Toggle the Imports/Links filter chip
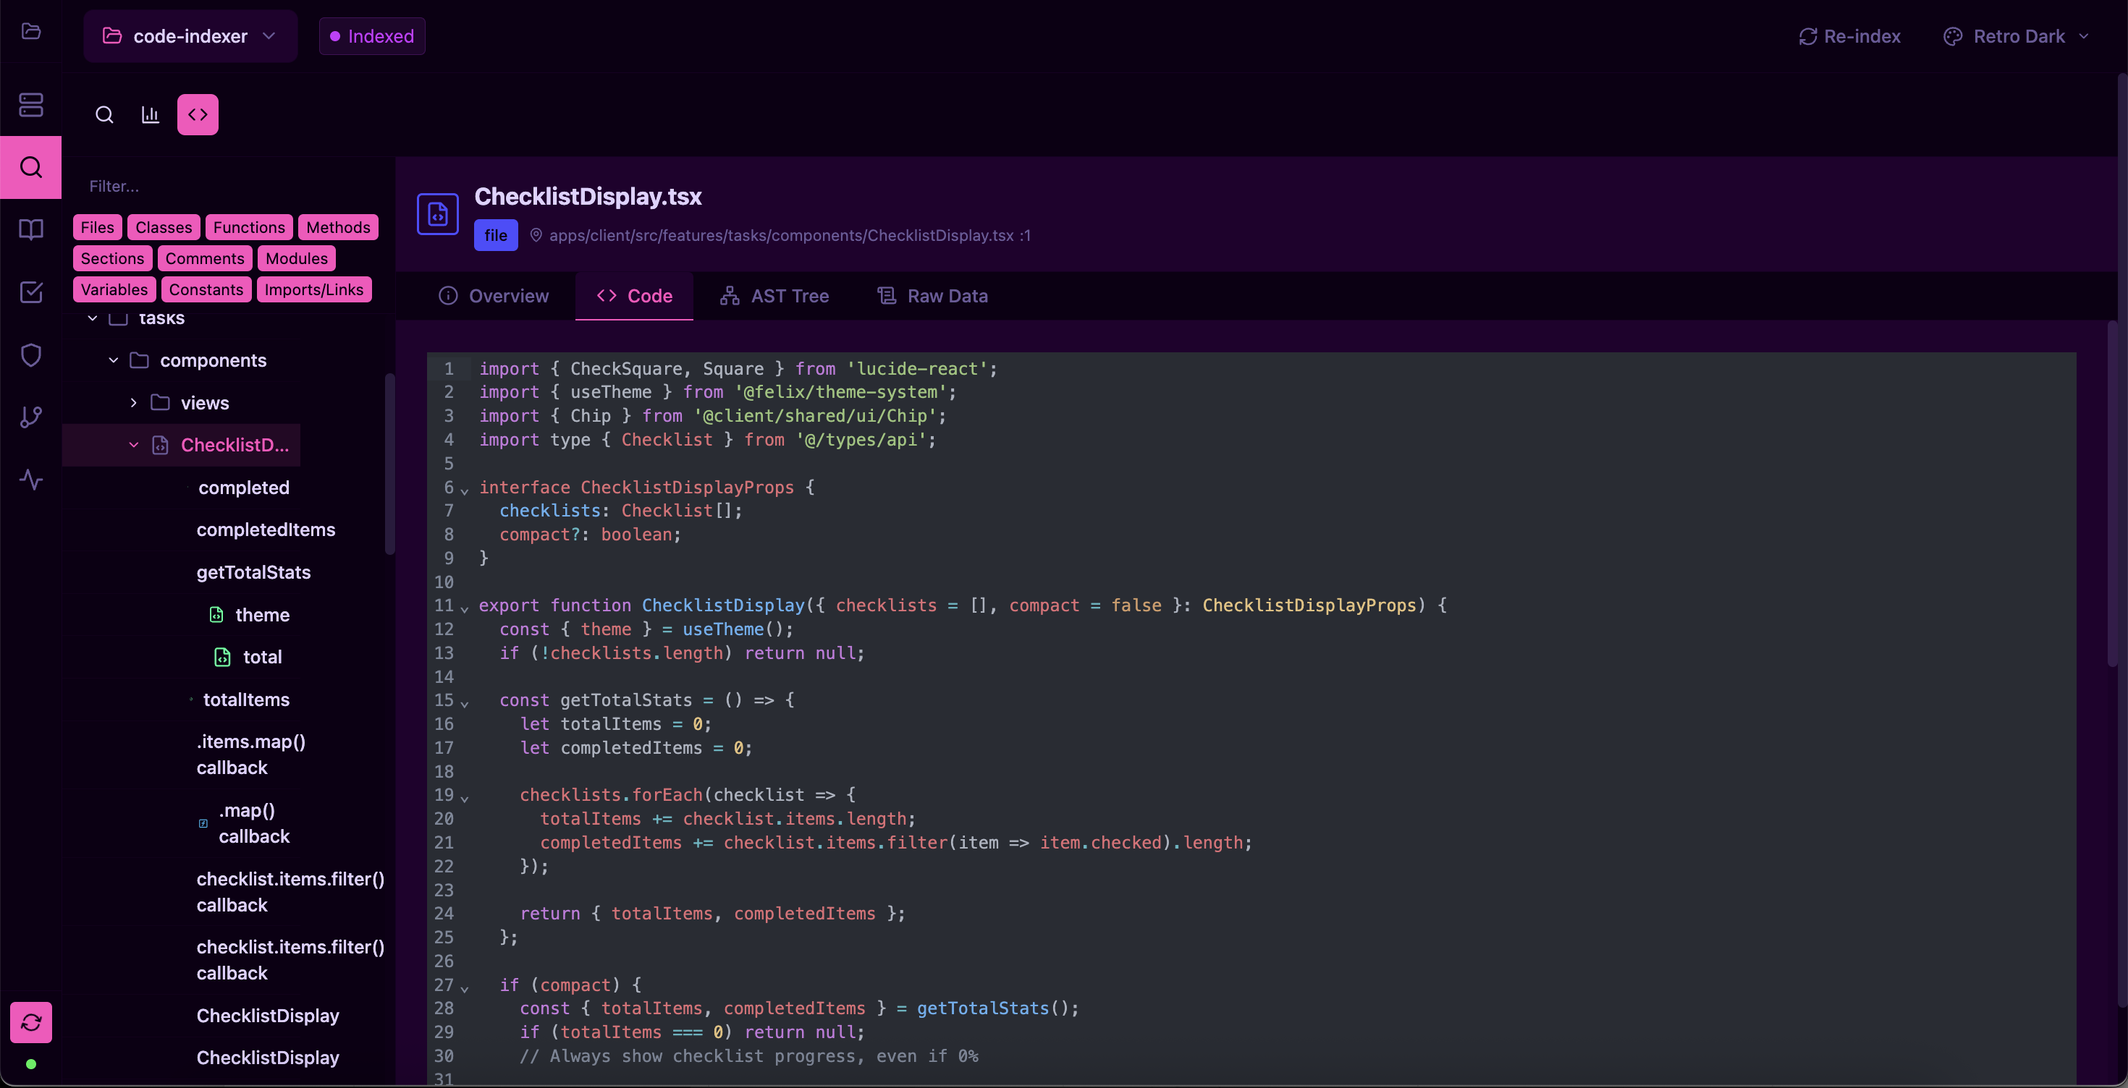The width and height of the screenshot is (2128, 1088). tap(313, 290)
